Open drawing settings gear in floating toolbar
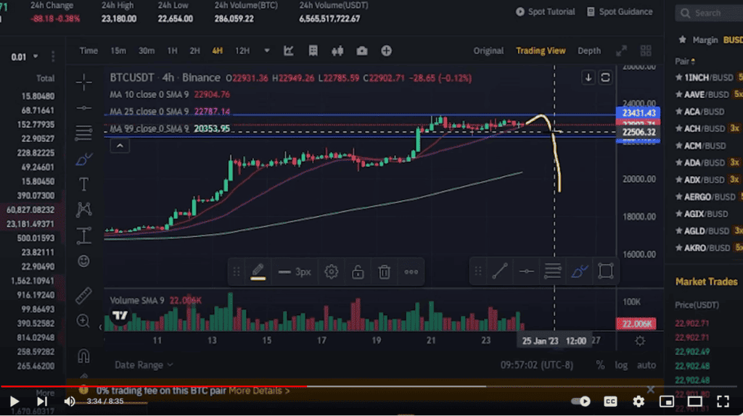The height and width of the screenshot is (416, 743). [331, 272]
